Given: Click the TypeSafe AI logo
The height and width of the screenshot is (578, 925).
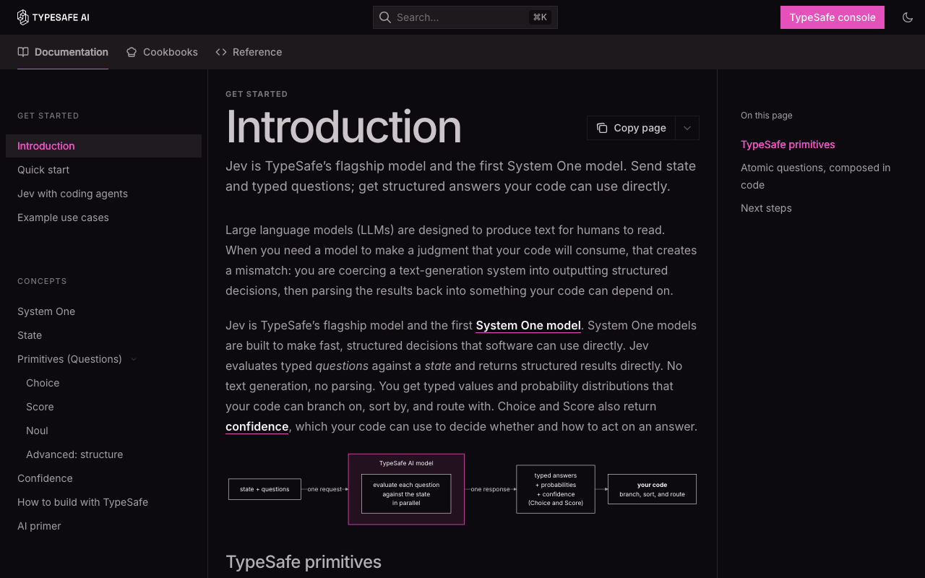Looking at the screenshot, I should pos(53,17).
